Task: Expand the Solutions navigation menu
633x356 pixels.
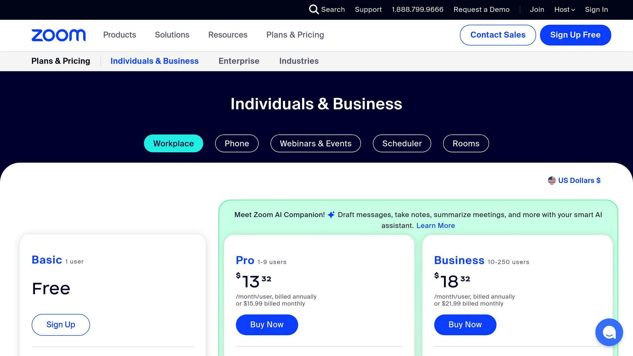Action: point(172,35)
